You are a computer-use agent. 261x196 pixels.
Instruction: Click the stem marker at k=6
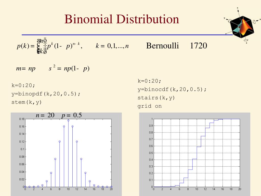(51, 173)
